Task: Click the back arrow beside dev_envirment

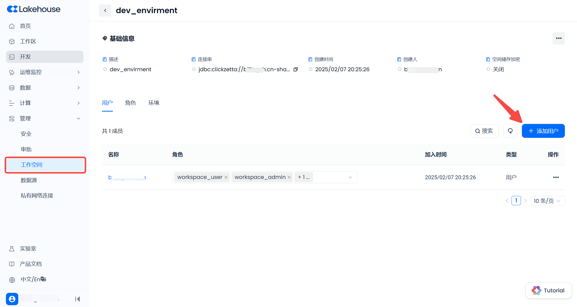Action: click(x=105, y=11)
